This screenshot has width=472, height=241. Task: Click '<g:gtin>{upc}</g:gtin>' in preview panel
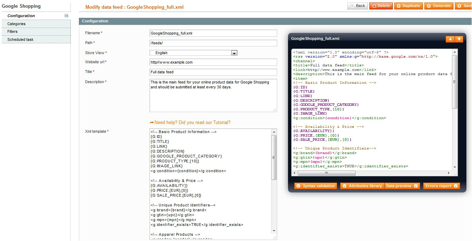click(x=320, y=157)
